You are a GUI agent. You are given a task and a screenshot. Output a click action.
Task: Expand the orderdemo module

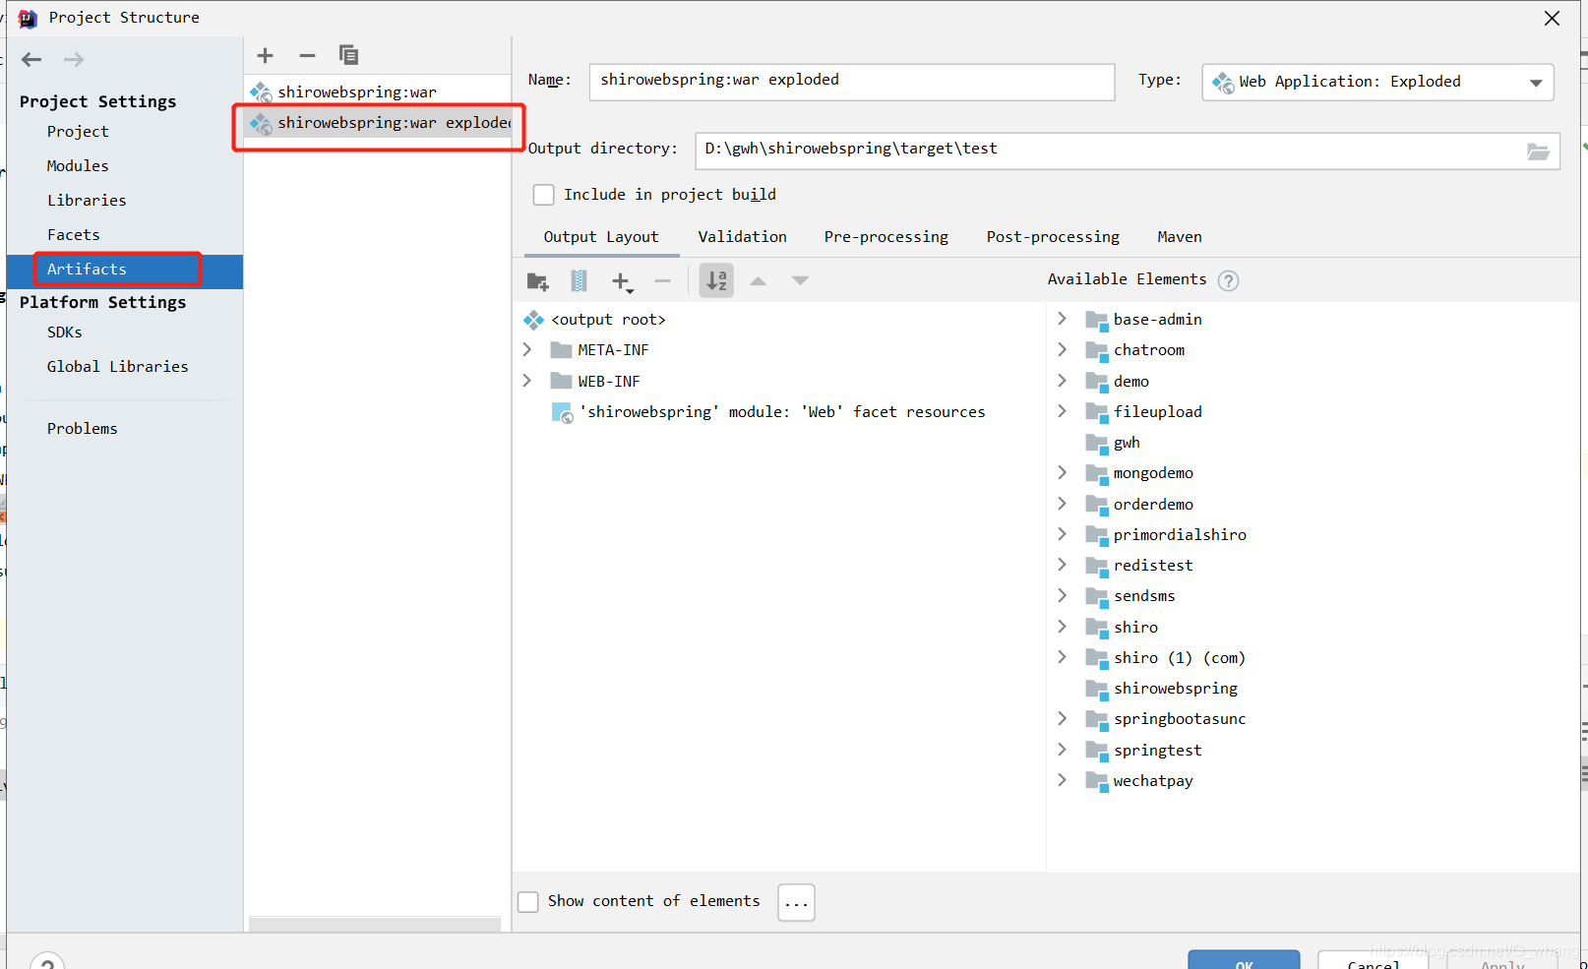[x=1062, y=504]
